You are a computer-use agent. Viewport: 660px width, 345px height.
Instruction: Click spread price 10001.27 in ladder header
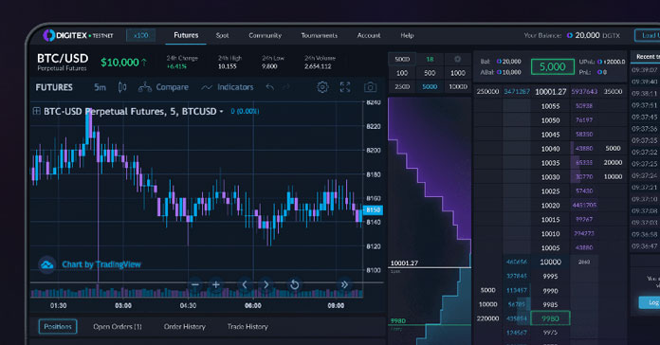(x=551, y=92)
